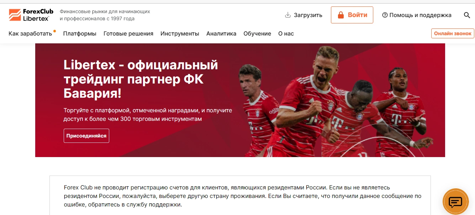Open the О нас menu item
Screen dimensions: 475x215
[286, 34]
